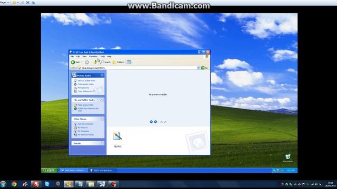Click Print pictures link
Screen dimensions: 337x189
[83, 88]
